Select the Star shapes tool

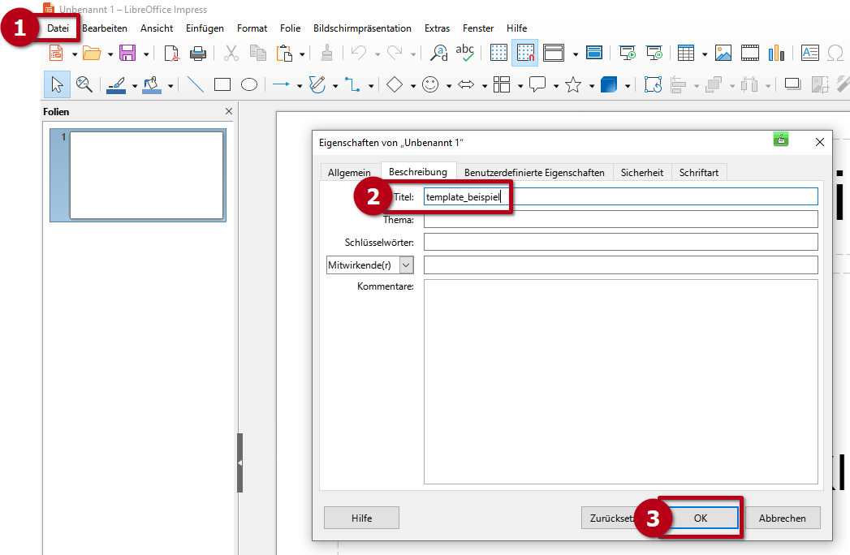coord(573,84)
